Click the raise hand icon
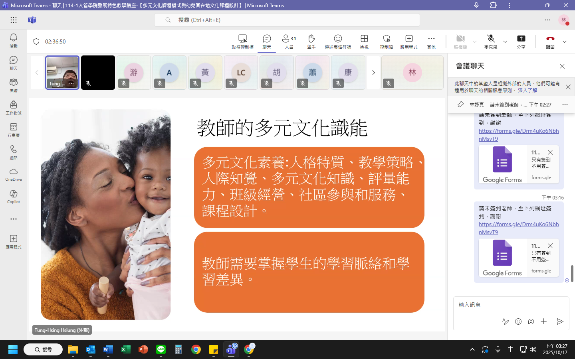Viewport: 575px width, 359px height. (x=311, y=41)
